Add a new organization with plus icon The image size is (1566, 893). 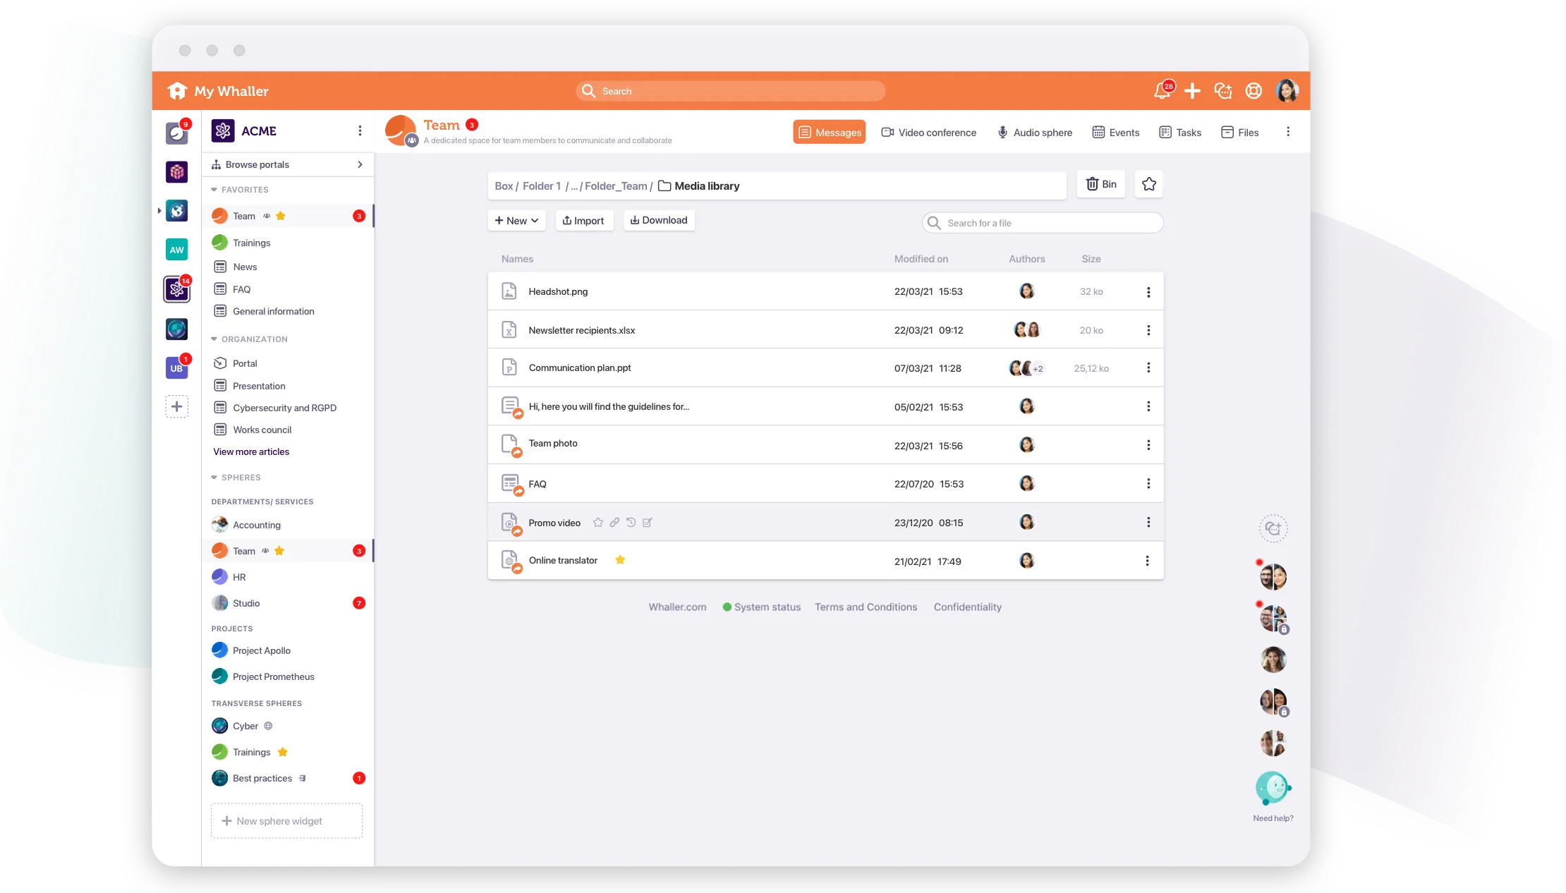[x=176, y=407]
